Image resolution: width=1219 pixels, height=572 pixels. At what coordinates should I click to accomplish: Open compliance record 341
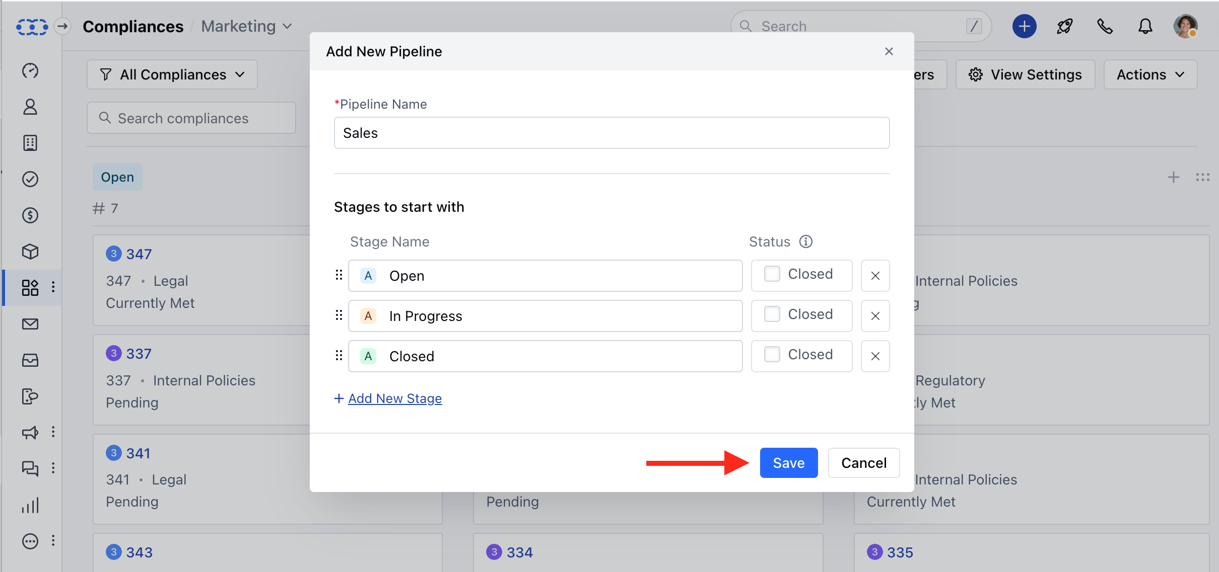tap(139, 453)
